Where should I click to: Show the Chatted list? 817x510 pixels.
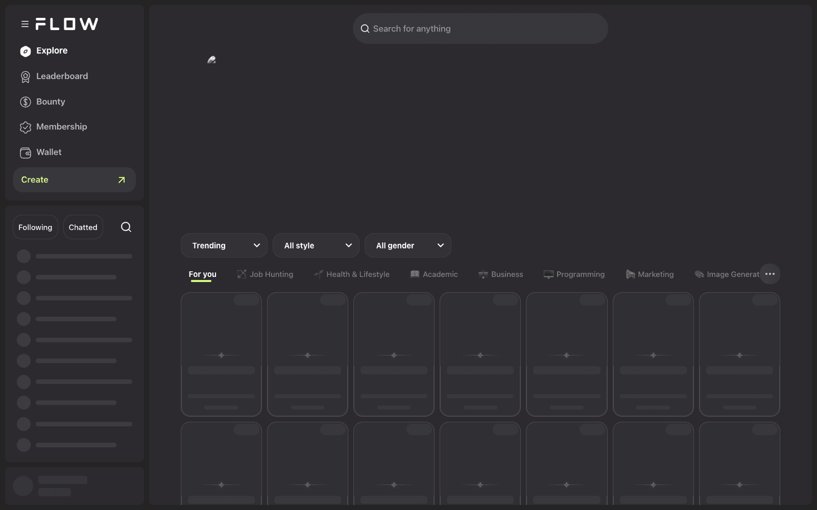(83, 227)
